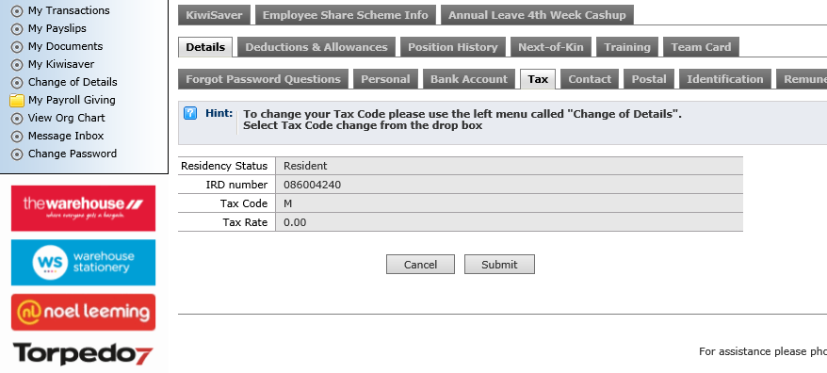Open View Org Chart link
827x373 pixels.
pyautogui.click(x=67, y=118)
